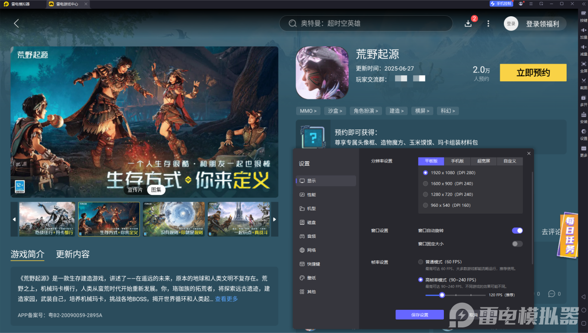Viewport: 588px width, 333px height.
Task: Switch to 更新内容 tab
Action: coord(73,254)
